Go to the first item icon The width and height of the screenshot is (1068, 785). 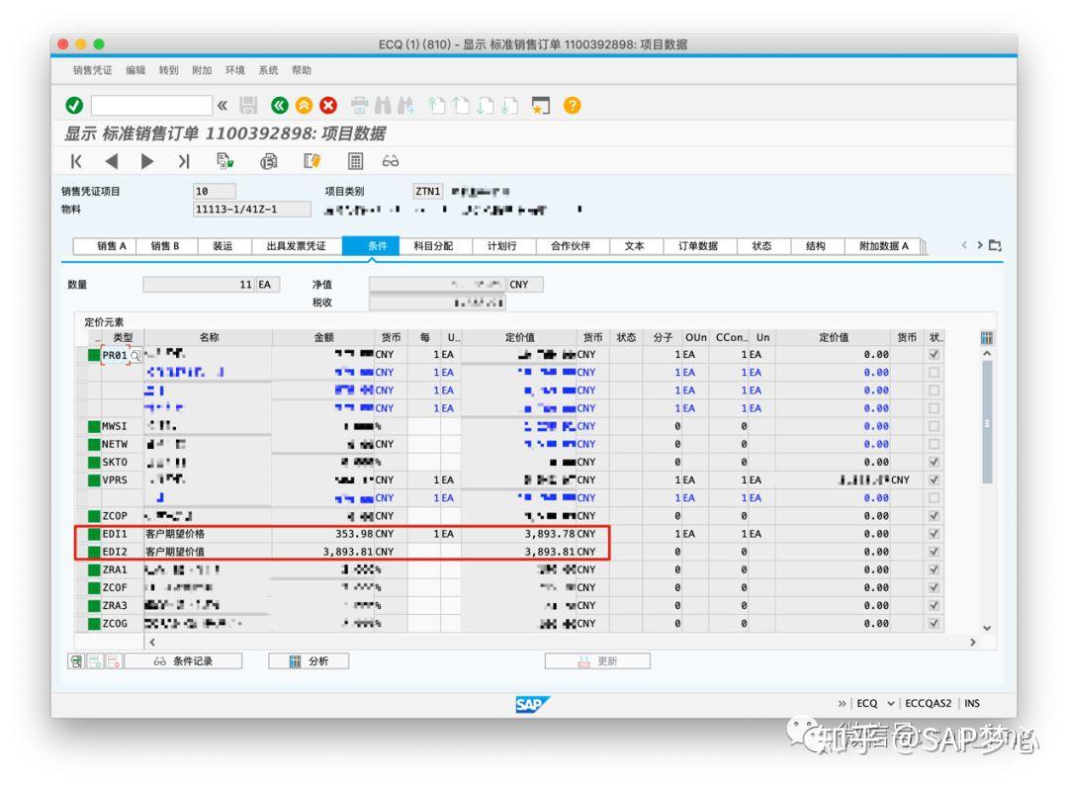(x=76, y=161)
